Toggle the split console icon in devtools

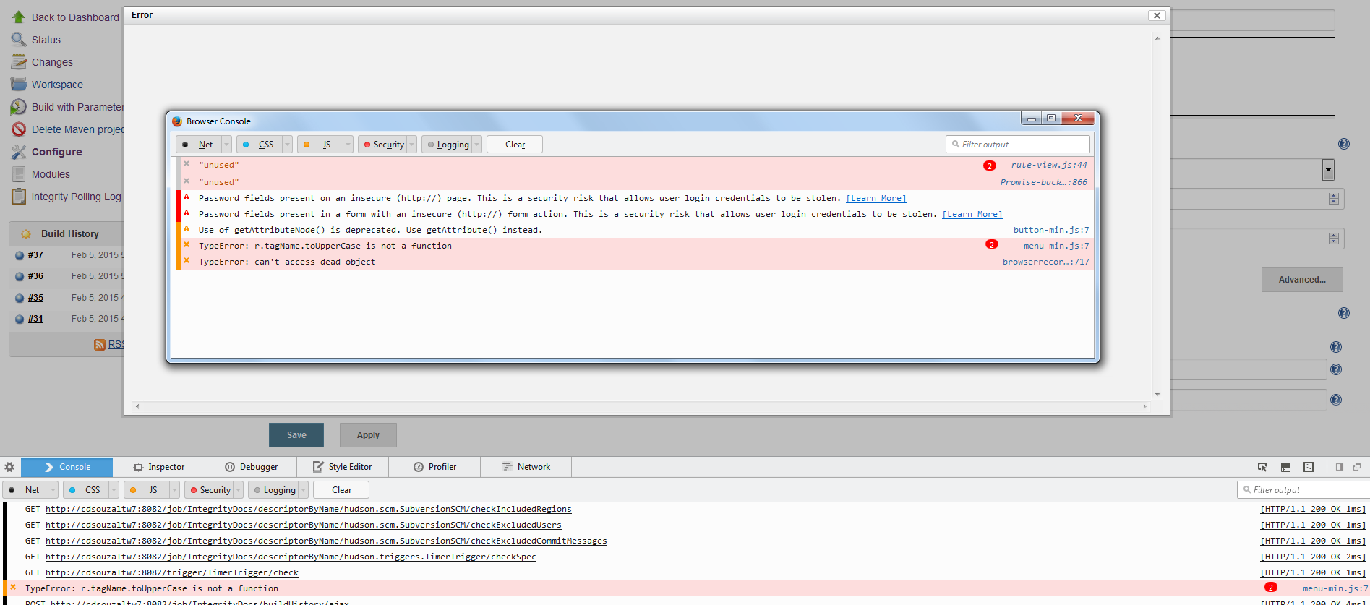(x=1285, y=467)
